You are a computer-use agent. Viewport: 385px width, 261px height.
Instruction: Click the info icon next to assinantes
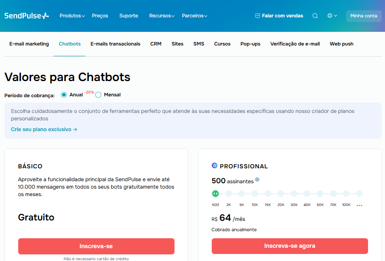[x=257, y=180]
